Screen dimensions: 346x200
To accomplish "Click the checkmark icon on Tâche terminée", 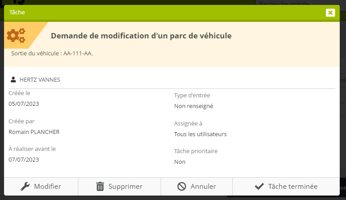I will 259,187.
